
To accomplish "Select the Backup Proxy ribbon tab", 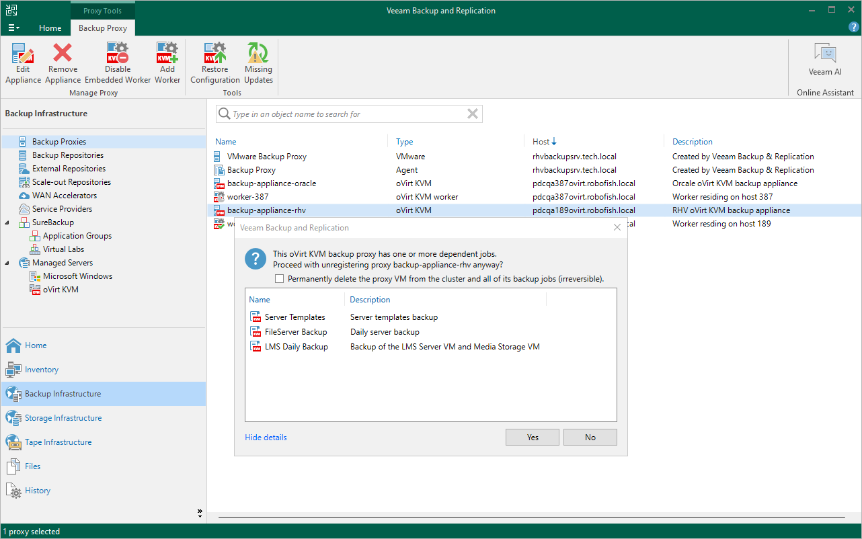I will click(x=103, y=28).
